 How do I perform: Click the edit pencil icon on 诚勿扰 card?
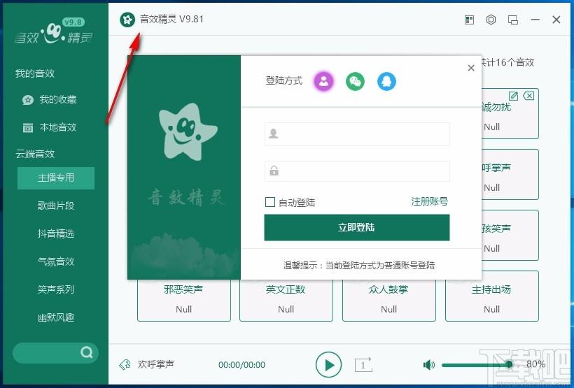pyautogui.click(x=514, y=96)
